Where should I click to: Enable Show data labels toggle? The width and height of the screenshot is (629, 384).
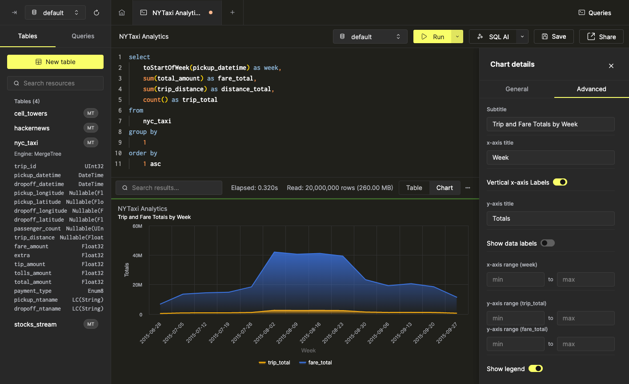547,243
